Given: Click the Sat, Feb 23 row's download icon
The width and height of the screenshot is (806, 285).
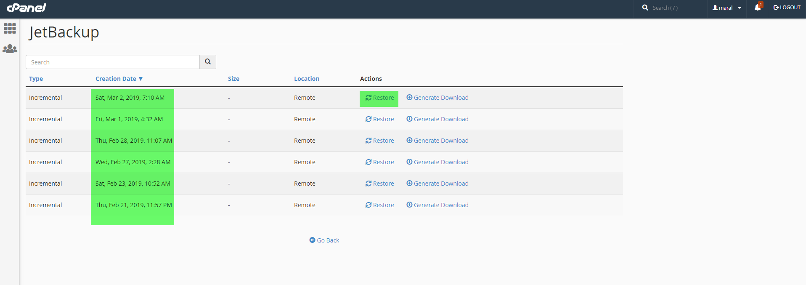Looking at the screenshot, I should 409,183.
